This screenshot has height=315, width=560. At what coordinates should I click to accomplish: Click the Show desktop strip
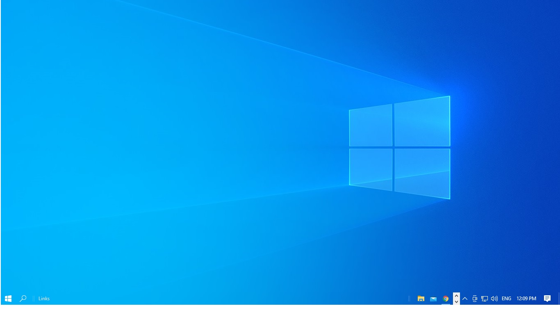pyautogui.click(x=558, y=299)
